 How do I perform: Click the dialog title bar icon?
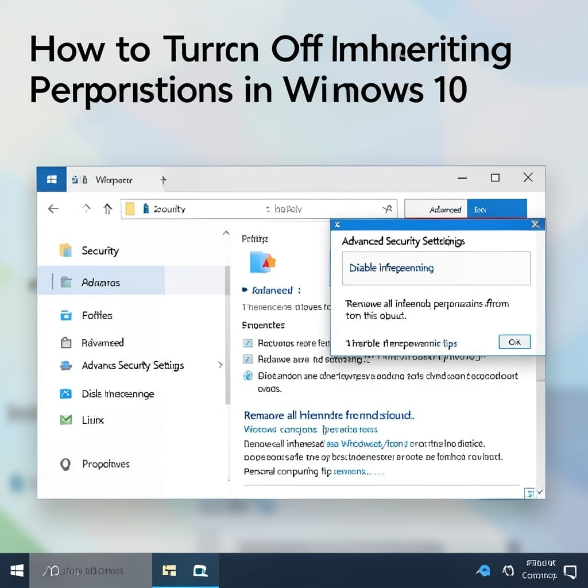click(x=337, y=225)
